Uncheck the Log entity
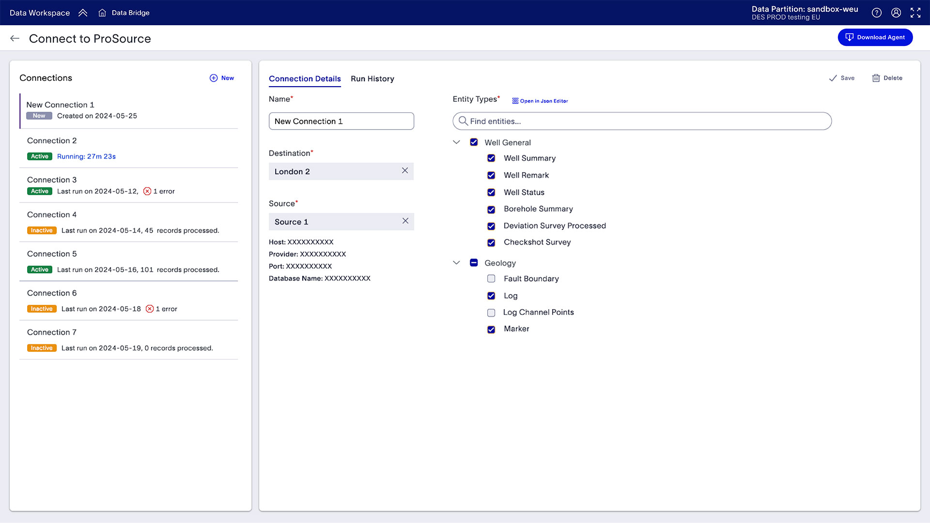The image size is (930, 523). tap(491, 296)
